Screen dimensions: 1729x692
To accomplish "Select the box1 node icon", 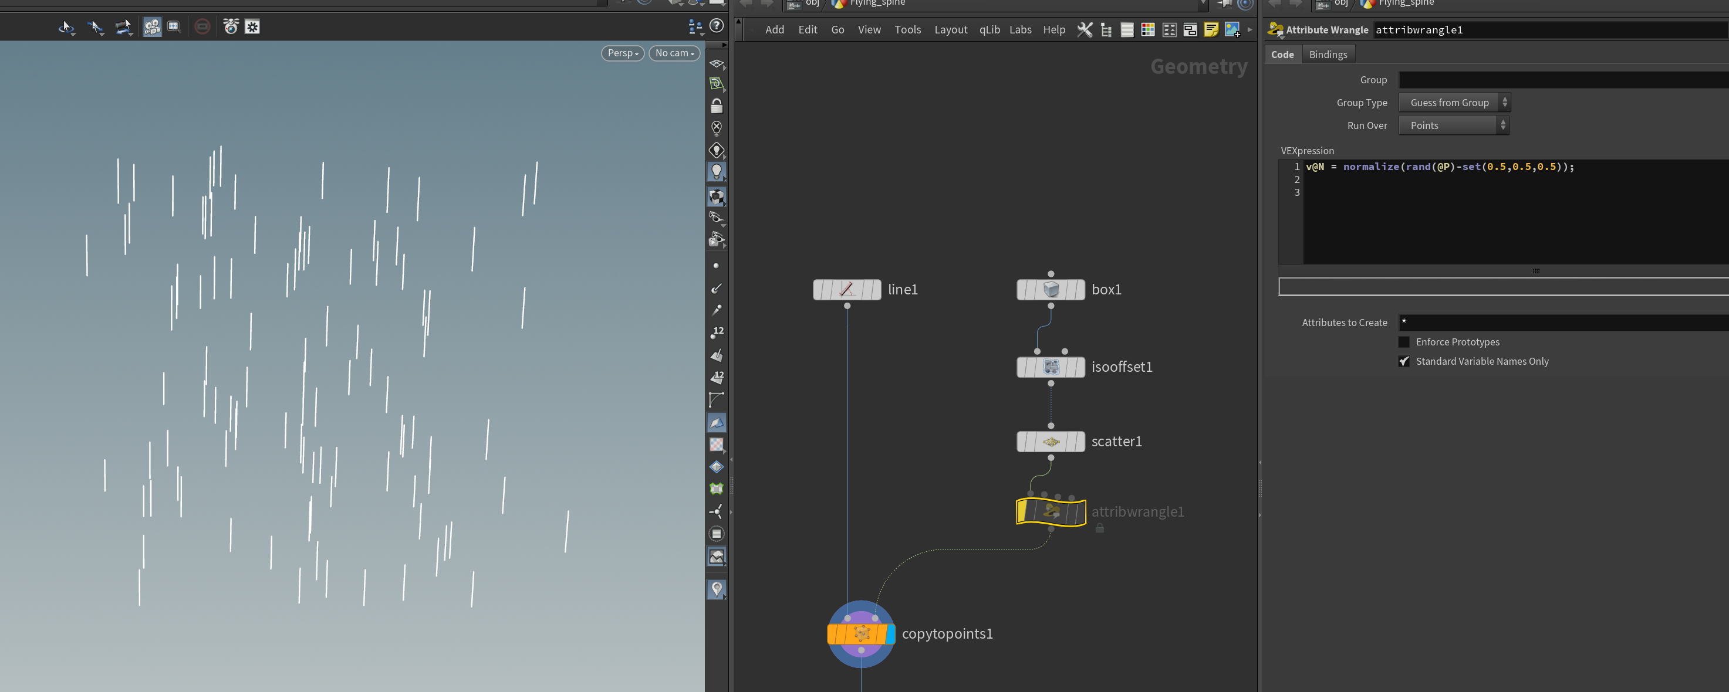I will click(1051, 290).
